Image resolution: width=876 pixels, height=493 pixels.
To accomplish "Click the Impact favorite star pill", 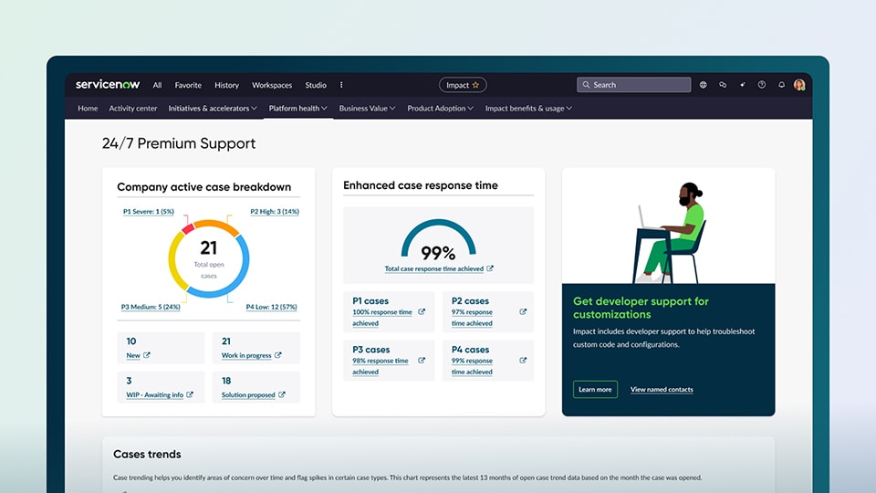I will point(463,85).
